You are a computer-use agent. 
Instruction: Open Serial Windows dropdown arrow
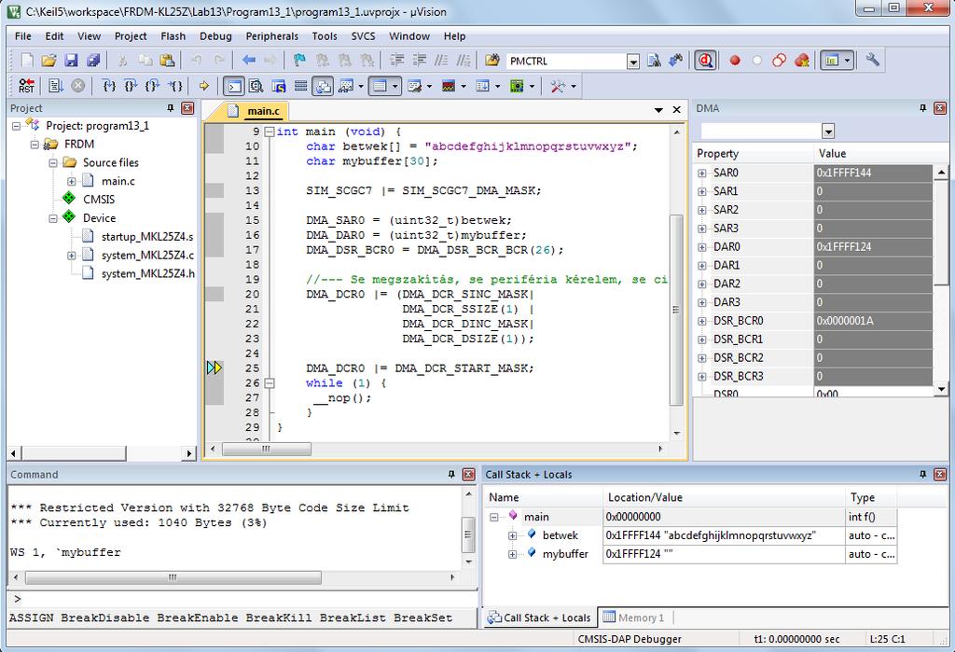[429, 87]
